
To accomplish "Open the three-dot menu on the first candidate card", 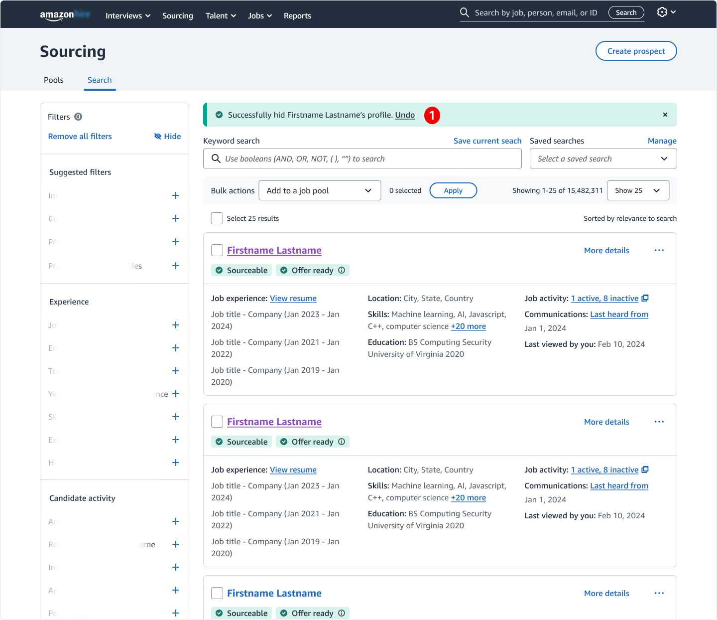I will 659,250.
